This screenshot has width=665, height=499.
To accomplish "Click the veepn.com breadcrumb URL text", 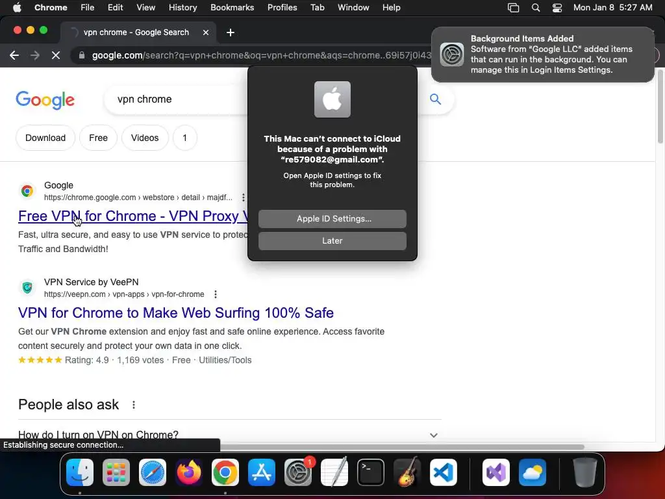I will (124, 294).
